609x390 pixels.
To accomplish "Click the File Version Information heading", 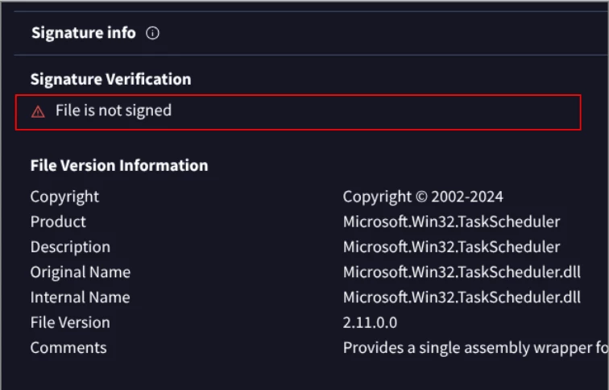I will coord(119,165).
